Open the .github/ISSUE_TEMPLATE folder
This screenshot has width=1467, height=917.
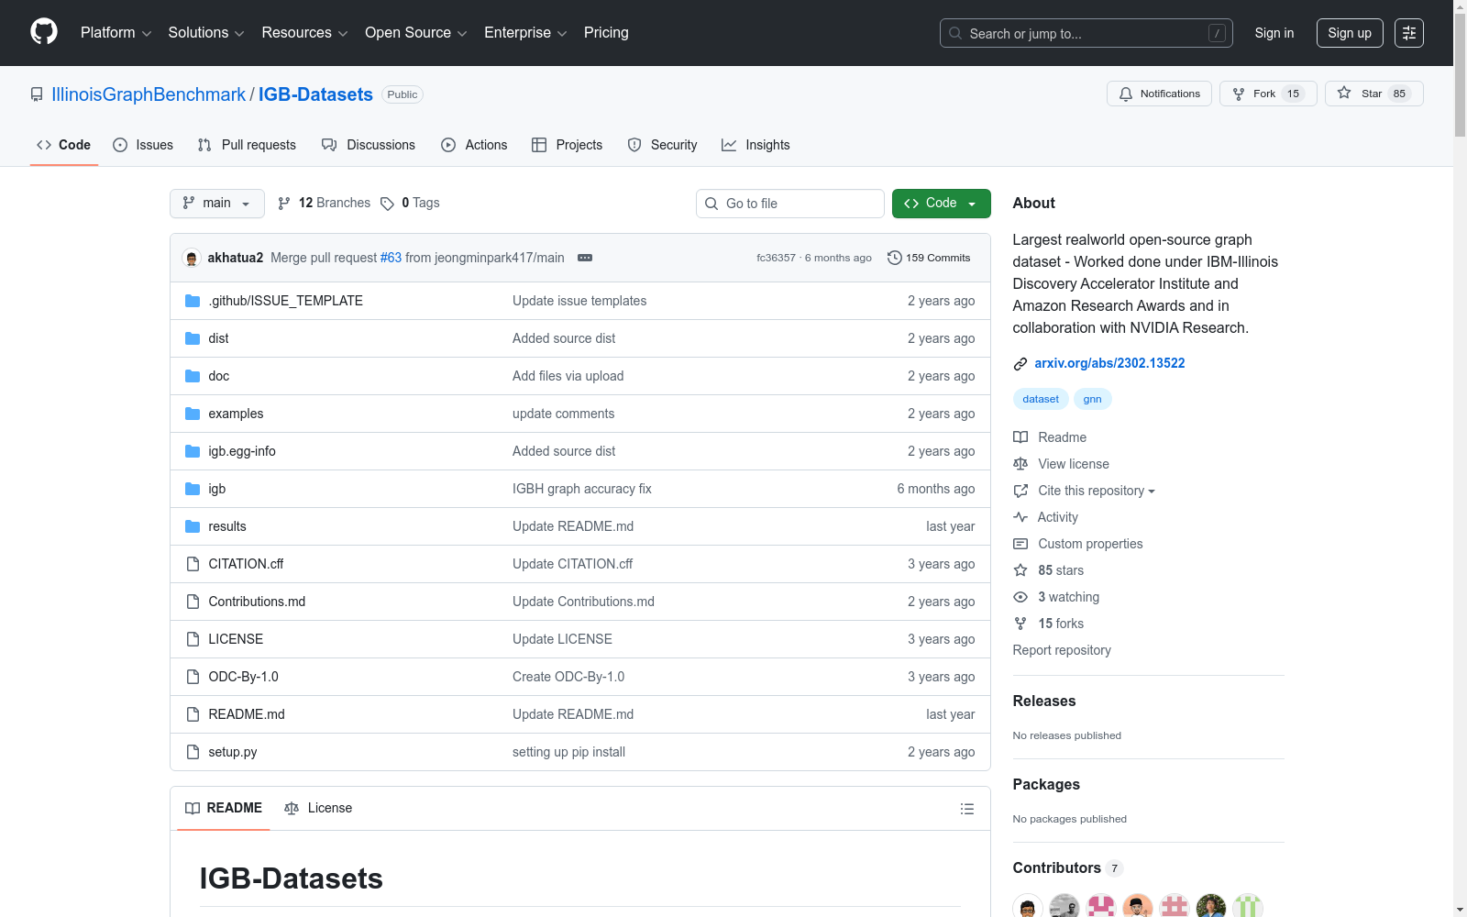(x=286, y=301)
